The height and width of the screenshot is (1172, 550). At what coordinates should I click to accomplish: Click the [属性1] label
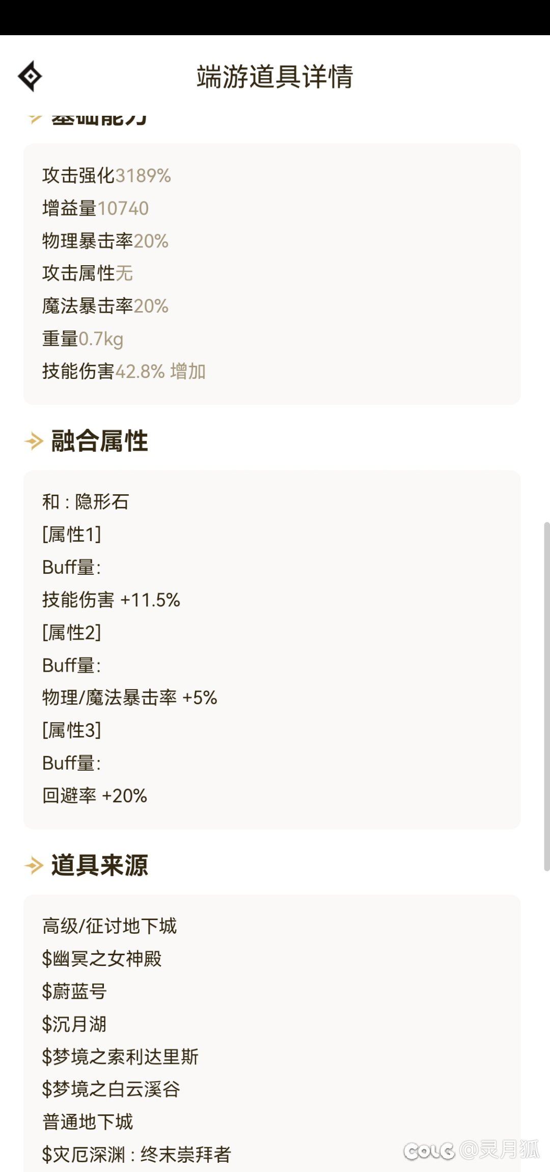coord(72,534)
